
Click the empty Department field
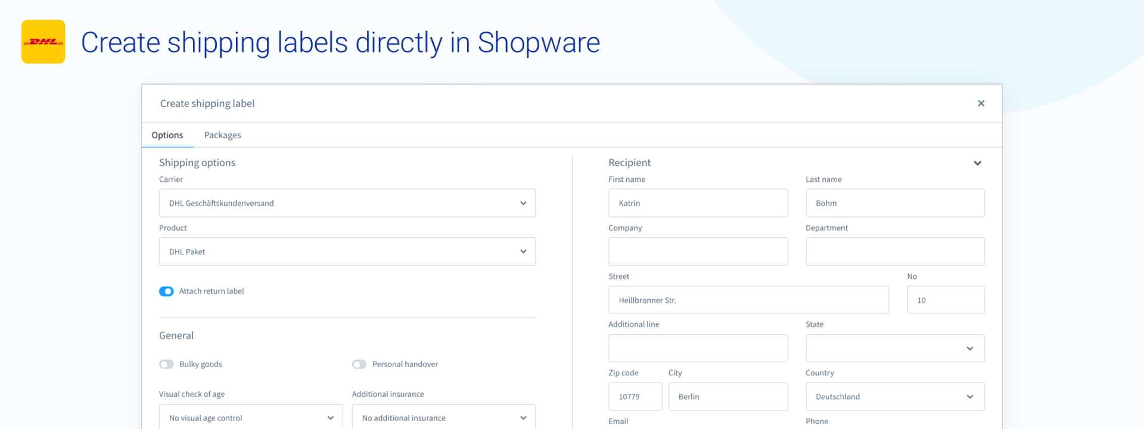point(895,251)
